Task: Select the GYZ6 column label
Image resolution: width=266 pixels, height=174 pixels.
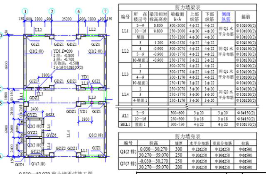Action: click(x=52, y=135)
